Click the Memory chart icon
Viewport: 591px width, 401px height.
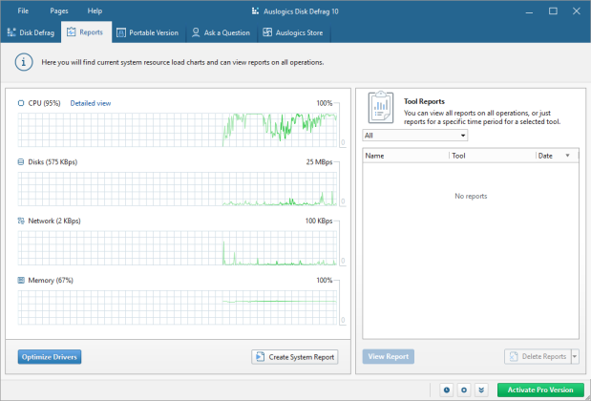(x=21, y=281)
